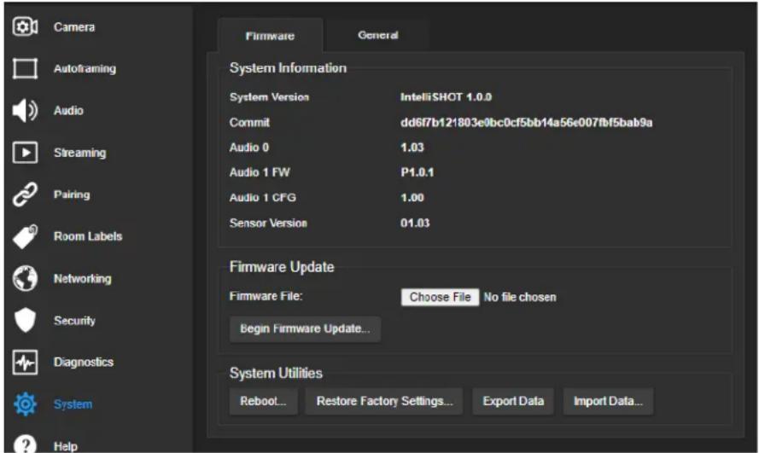Image resolution: width=759 pixels, height=453 pixels.
Task: Click the Streaming play icon
Action: click(25, 153)
